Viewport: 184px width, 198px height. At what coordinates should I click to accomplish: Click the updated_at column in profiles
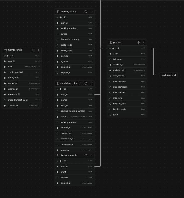coord(127,70)
